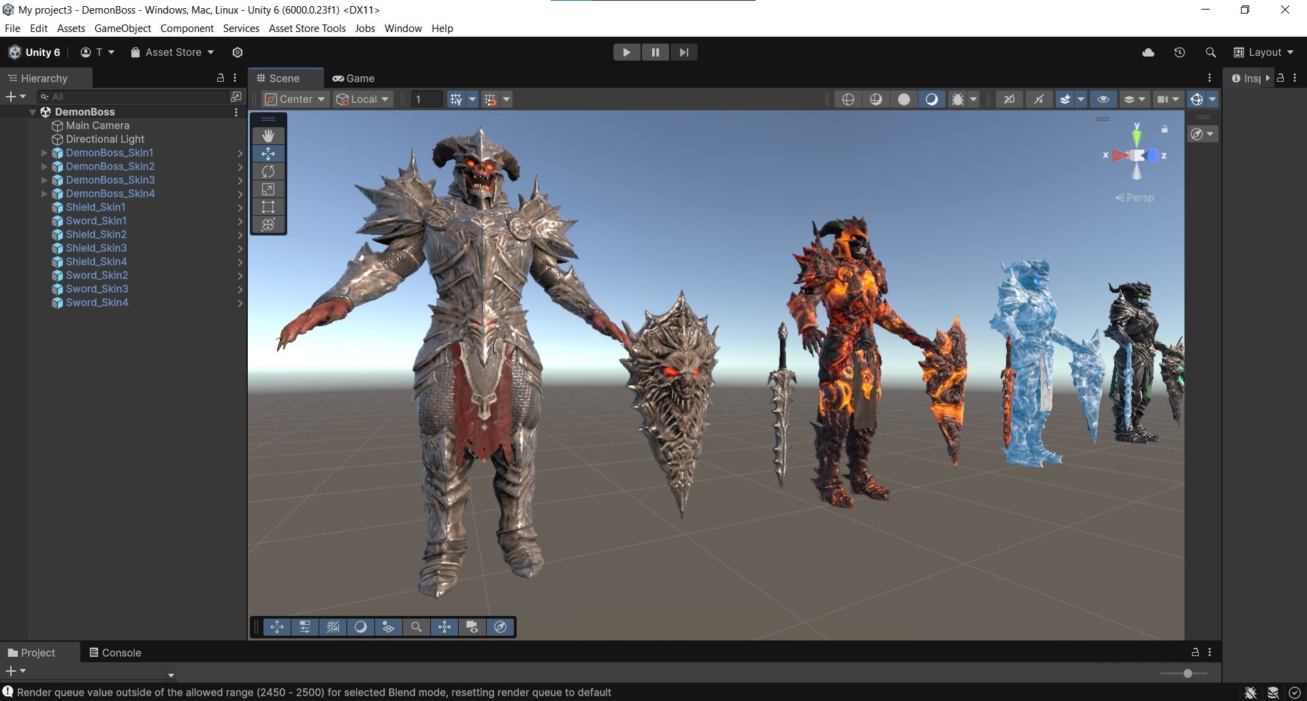1307x701 pixels.
Task: Open the Center pivot dropdown
Action: pyautogui.click(x=295, y=99)
